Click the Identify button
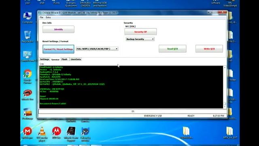The image size is (259, 146). click(x=58, y=29)
